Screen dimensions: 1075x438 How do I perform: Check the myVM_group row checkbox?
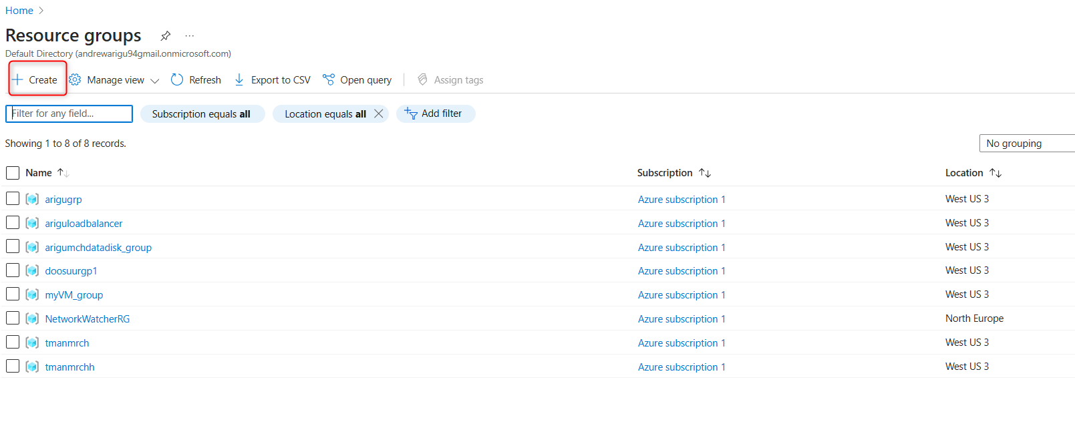coord(13,294)
